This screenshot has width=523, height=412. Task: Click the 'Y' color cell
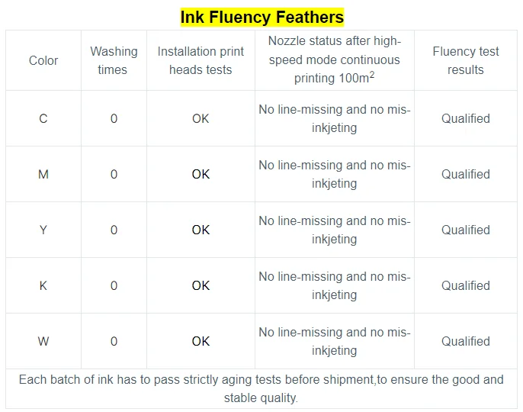(x=43, y=230)
